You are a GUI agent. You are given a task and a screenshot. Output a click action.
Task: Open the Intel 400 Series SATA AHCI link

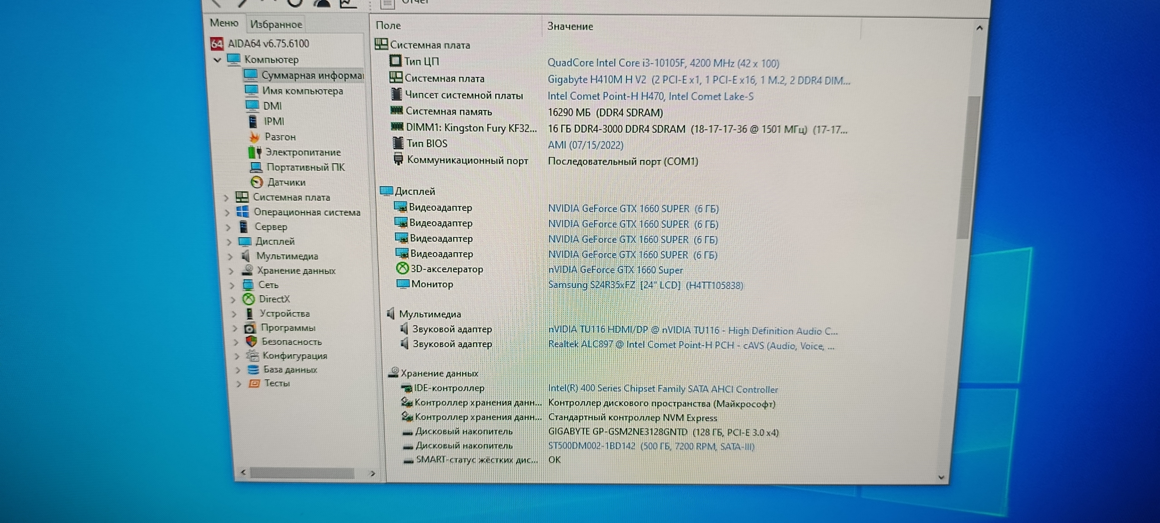(663, 389)
